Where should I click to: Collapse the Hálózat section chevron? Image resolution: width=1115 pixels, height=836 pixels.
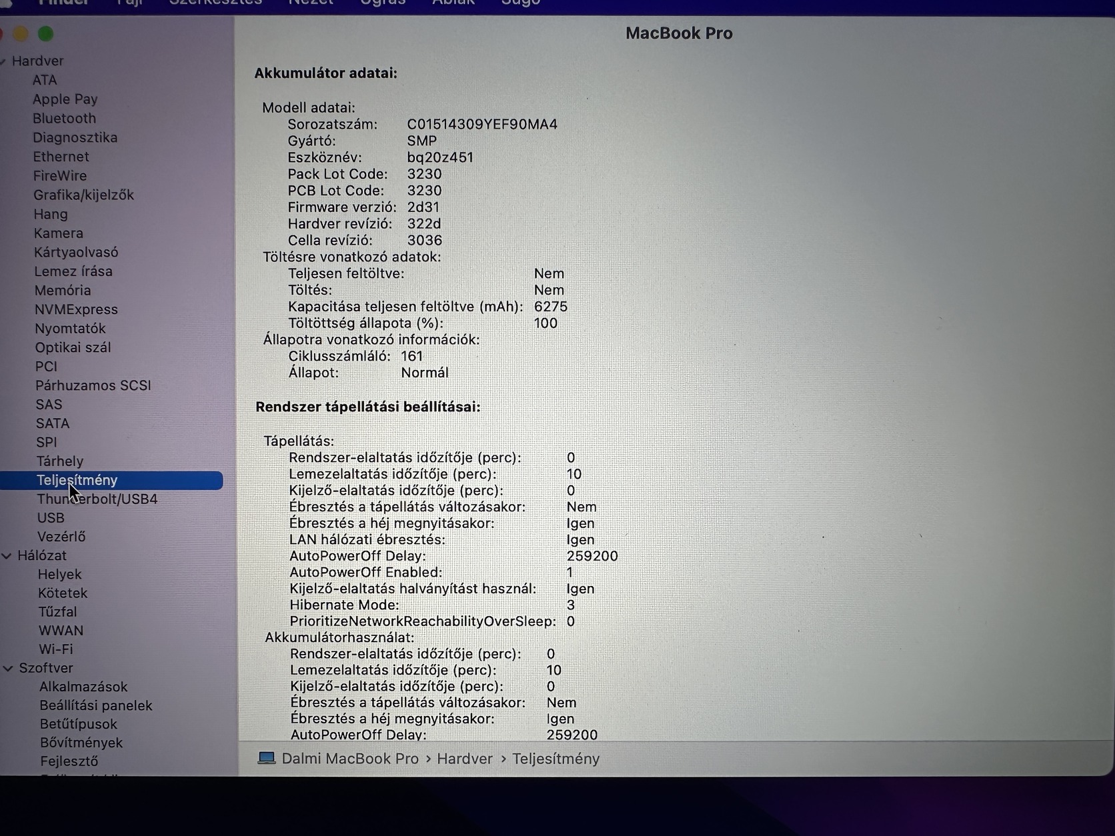(x=7, y=555)
